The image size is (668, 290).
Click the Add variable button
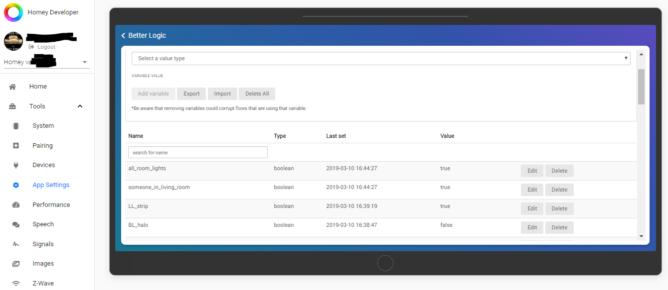(x=154, y=94)
